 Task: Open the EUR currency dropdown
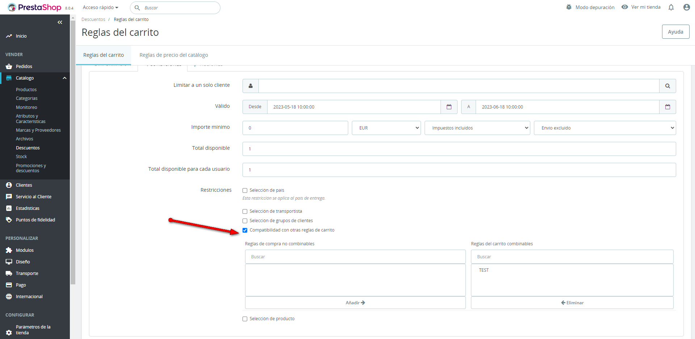[386, 128]
